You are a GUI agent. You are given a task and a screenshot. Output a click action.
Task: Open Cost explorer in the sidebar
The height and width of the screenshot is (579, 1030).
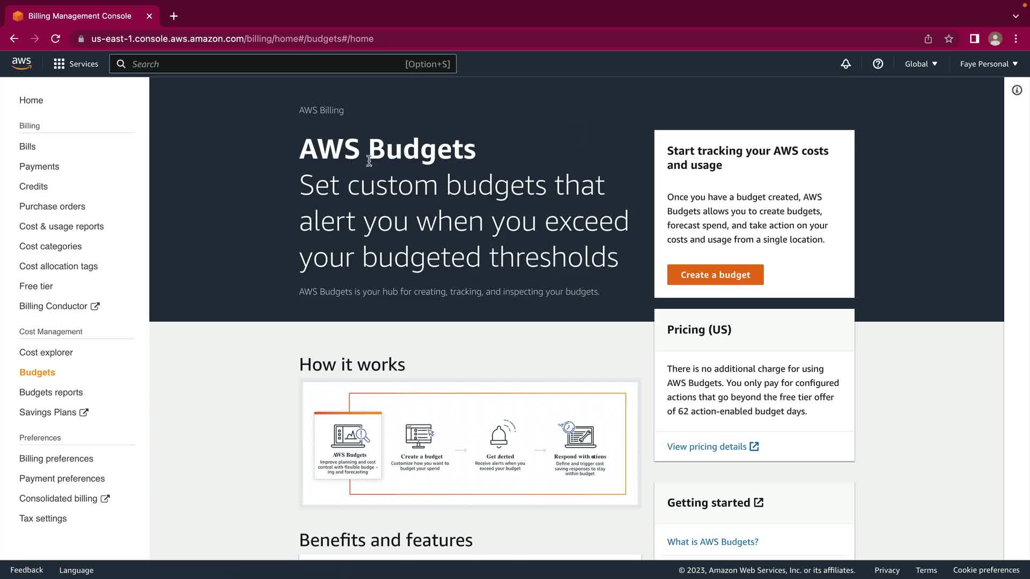tap(46, 352)
